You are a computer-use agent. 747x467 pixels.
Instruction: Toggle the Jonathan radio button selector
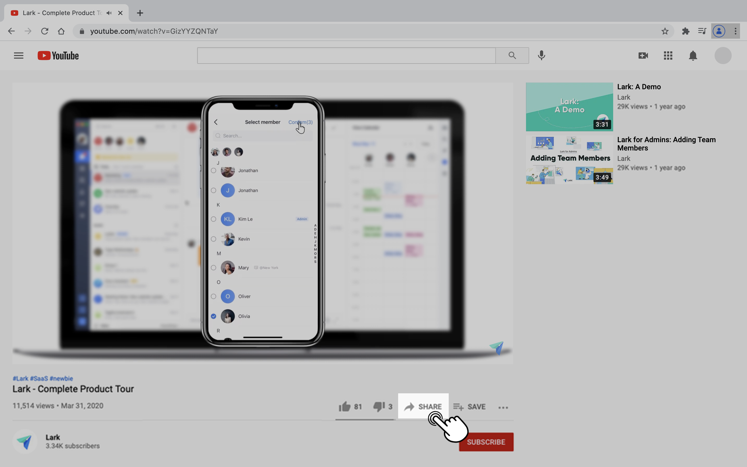tap(213, 170)
